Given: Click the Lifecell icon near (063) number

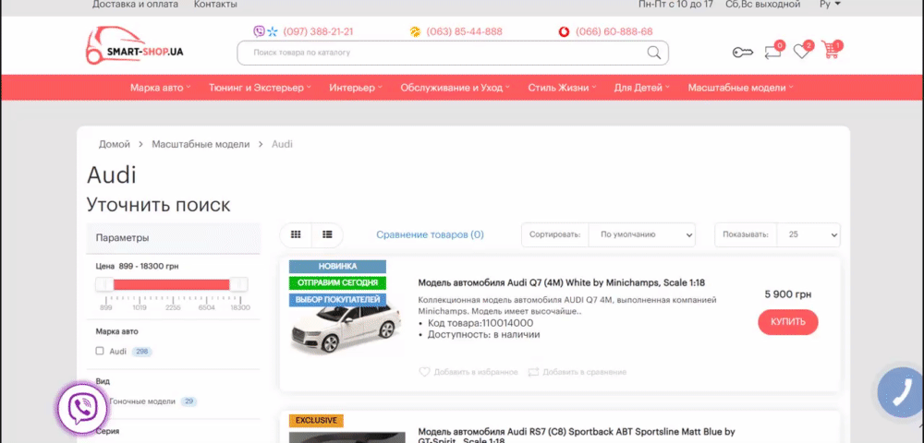Looking at the screenshot, I should (x=416, y=31).
